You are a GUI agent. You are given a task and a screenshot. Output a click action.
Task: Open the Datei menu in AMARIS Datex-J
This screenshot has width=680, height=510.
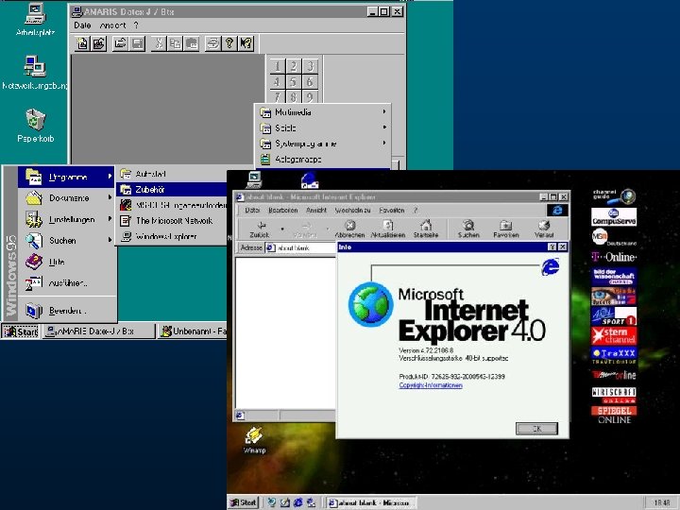click(82, 25)
